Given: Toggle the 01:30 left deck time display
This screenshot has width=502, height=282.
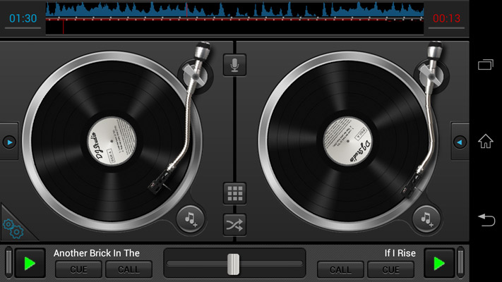Looking at the screenshot, I should tap(23, 18).
